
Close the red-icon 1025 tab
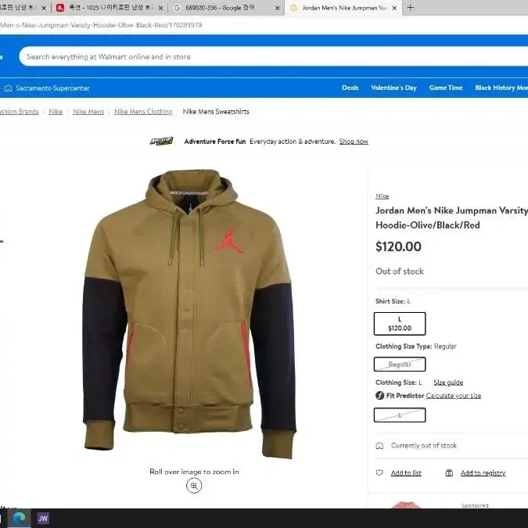[x=160, y=8]
